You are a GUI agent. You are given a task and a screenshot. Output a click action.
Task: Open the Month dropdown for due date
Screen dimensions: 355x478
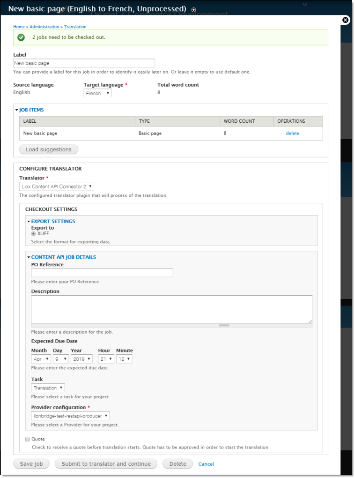pos(41,359)
